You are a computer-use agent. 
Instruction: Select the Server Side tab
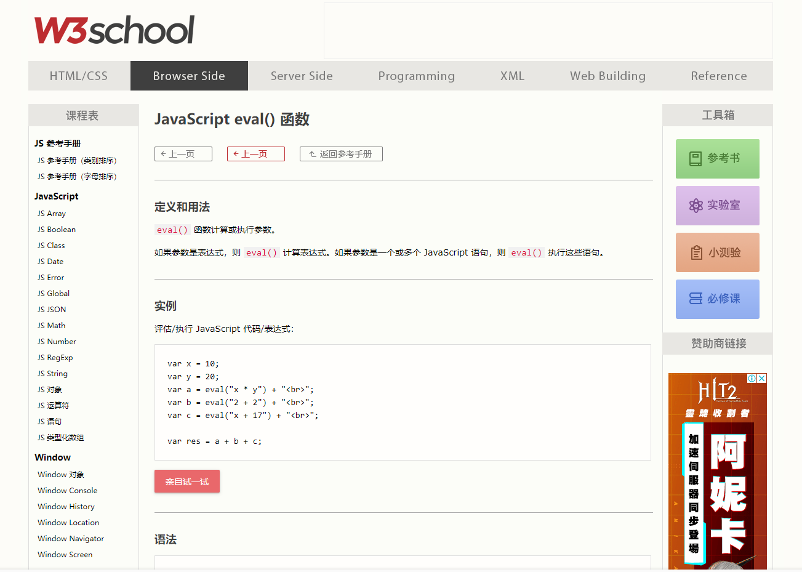pos(302,75)
